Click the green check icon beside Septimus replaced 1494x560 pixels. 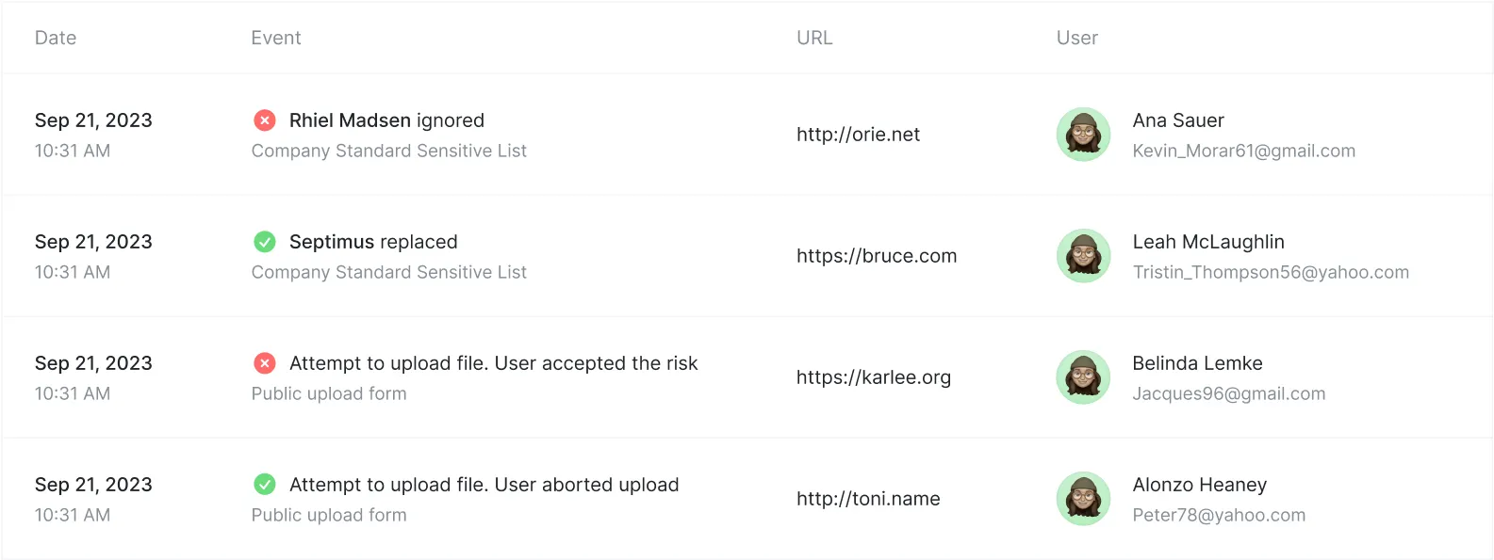coord(265,242)
